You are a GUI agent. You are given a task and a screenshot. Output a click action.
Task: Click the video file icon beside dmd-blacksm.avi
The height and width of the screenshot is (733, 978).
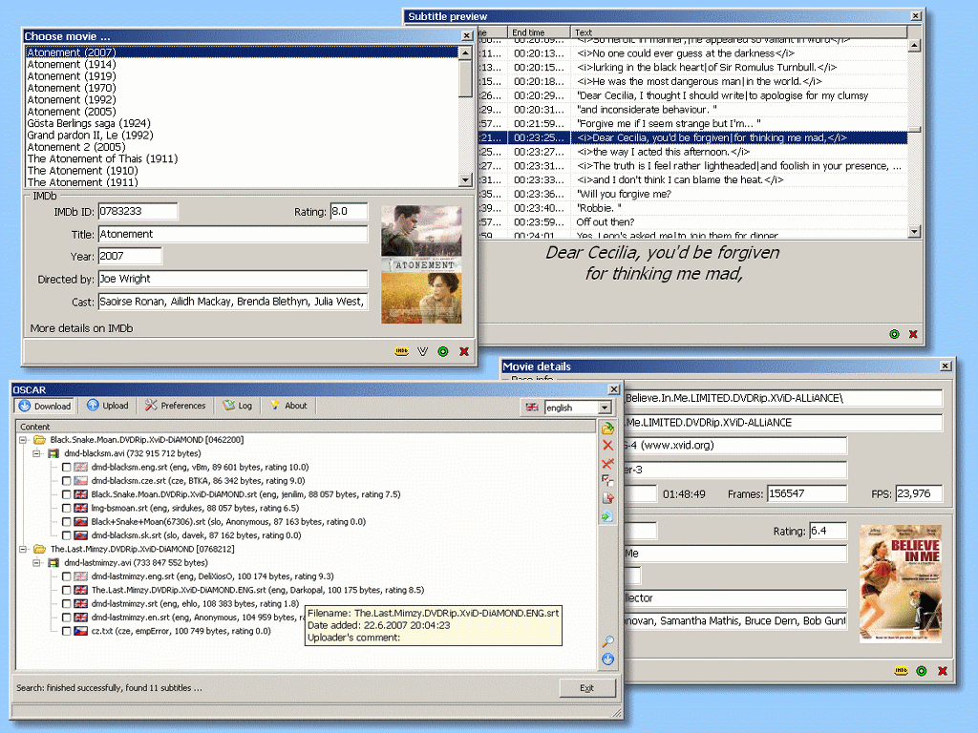(x=53, y=453)
